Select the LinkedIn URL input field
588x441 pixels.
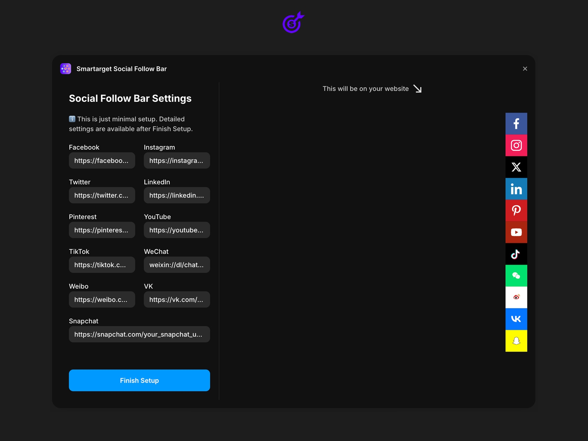(x=177, y=195)
